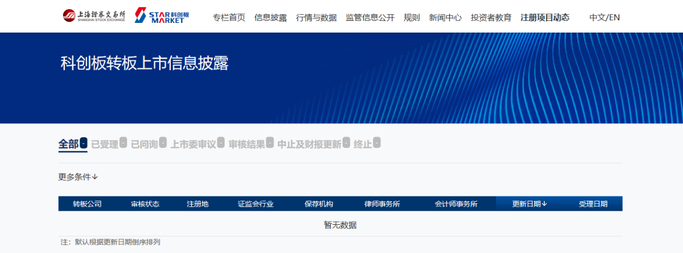The width and height of the screenshot is (683, 253).
Task: Expand the 更多条件 filter options
Action: pos(78,177)
